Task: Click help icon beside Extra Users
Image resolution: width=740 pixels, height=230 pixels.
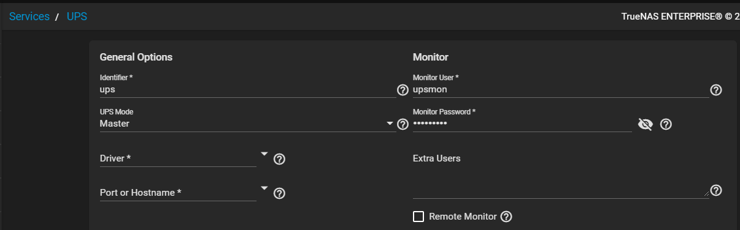Action: [715, 190]
